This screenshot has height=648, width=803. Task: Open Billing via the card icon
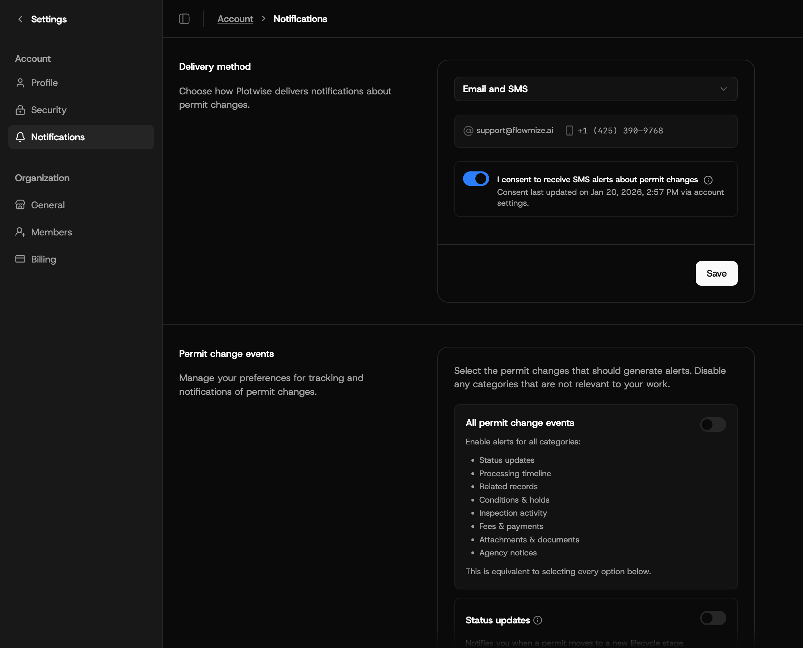20,259
